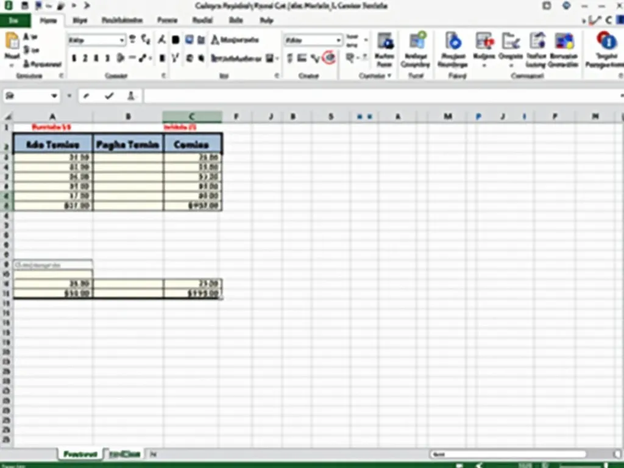Click the Underline icon

94,58
